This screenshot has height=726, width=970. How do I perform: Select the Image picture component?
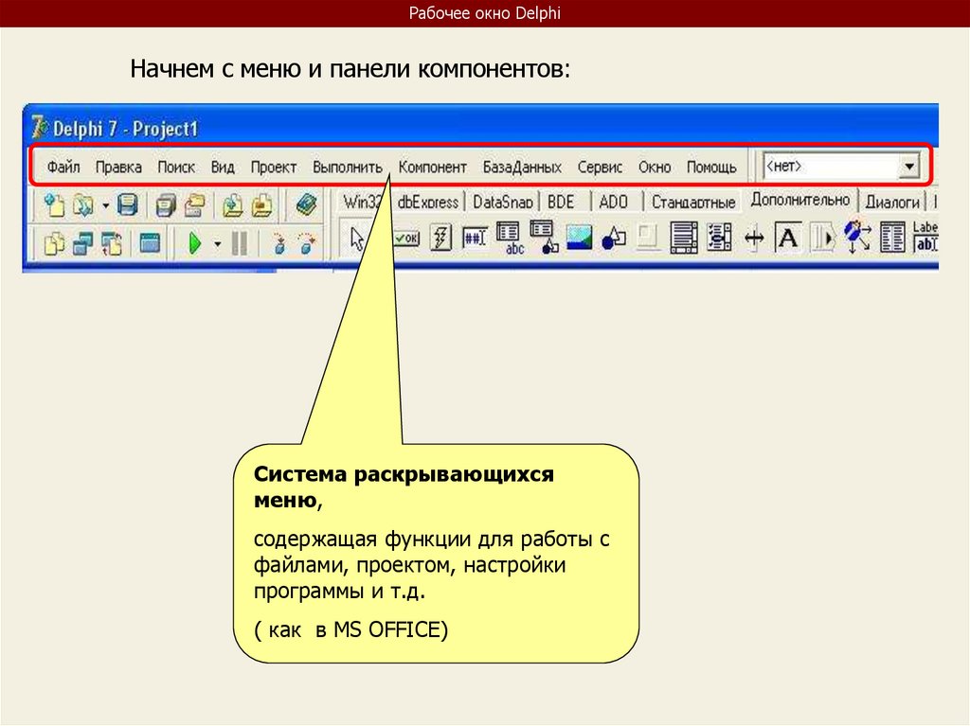coord(579,239)
